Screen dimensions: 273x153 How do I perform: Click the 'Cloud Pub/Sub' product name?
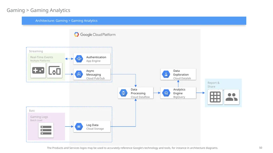pyautogui.click(x=95, y=78)
